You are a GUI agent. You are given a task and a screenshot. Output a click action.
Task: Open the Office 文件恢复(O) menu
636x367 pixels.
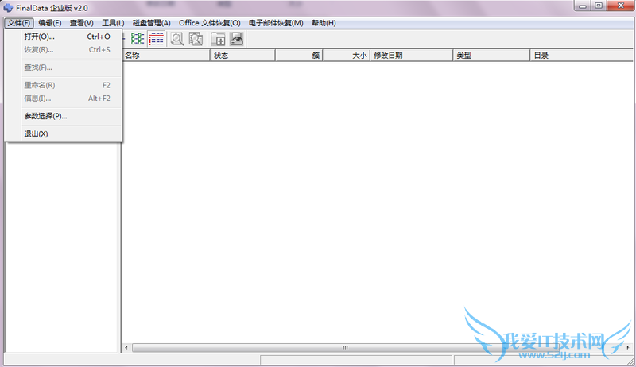(x=210, y=23)
